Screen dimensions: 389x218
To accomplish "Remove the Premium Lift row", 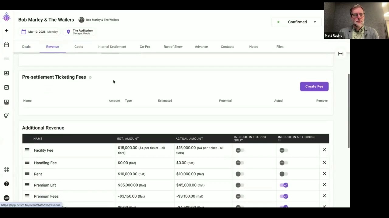I will 324,185.
